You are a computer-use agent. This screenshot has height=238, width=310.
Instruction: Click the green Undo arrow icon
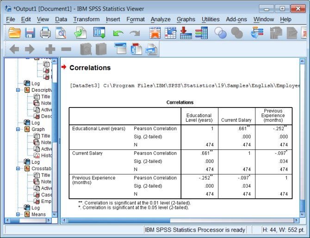click(x=118, y=33)
